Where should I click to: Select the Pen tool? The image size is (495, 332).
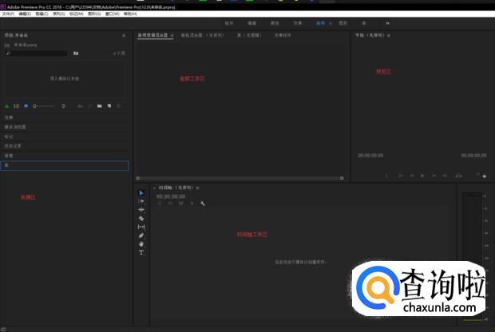click(141, 235)
